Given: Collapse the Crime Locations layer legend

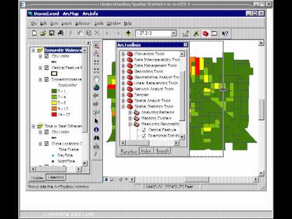Looking at the screenshot, I should pyautogui.click(x=40, y=144).
